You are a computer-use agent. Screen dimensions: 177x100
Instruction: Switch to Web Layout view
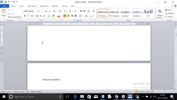tap(142, 91)
